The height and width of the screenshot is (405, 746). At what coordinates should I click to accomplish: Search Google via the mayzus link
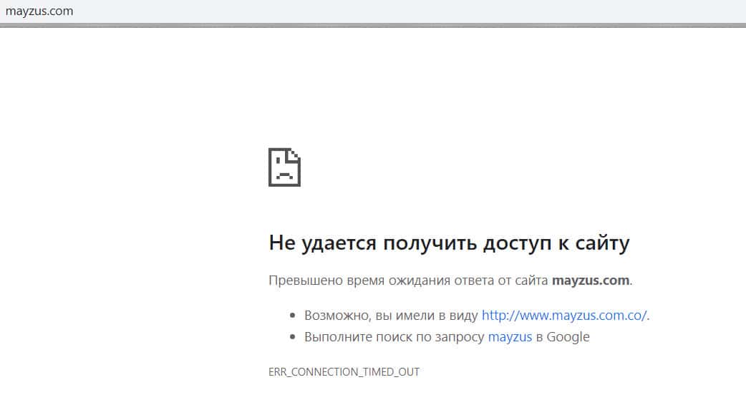tap(510, 337)
